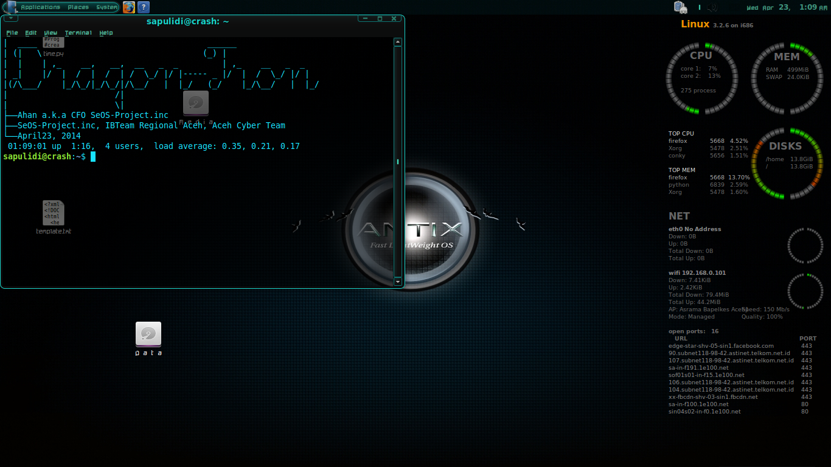The width and height of the screenshot is (831, 467).
Task: Click the CPU gauge ring in the system monitor
Action: (702, 78)
